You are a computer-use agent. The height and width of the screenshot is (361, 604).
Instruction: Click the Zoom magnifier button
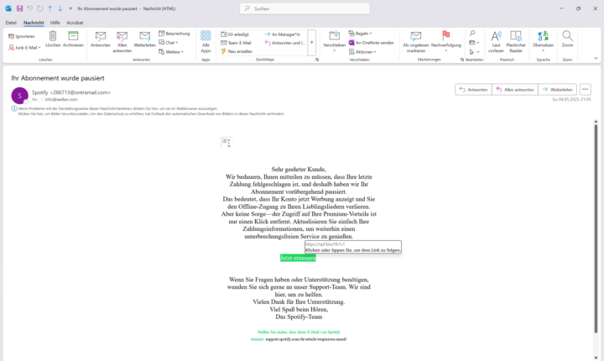click(567, 39)
